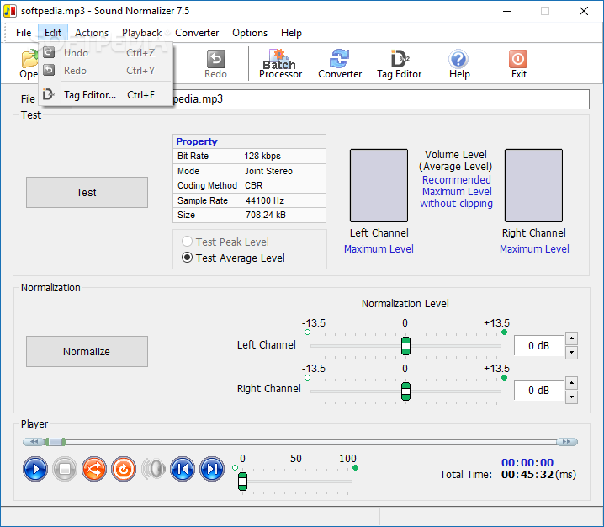Click Right Channel Maximum Level label
The image size is (604, 527).
[x=534, y=249]
